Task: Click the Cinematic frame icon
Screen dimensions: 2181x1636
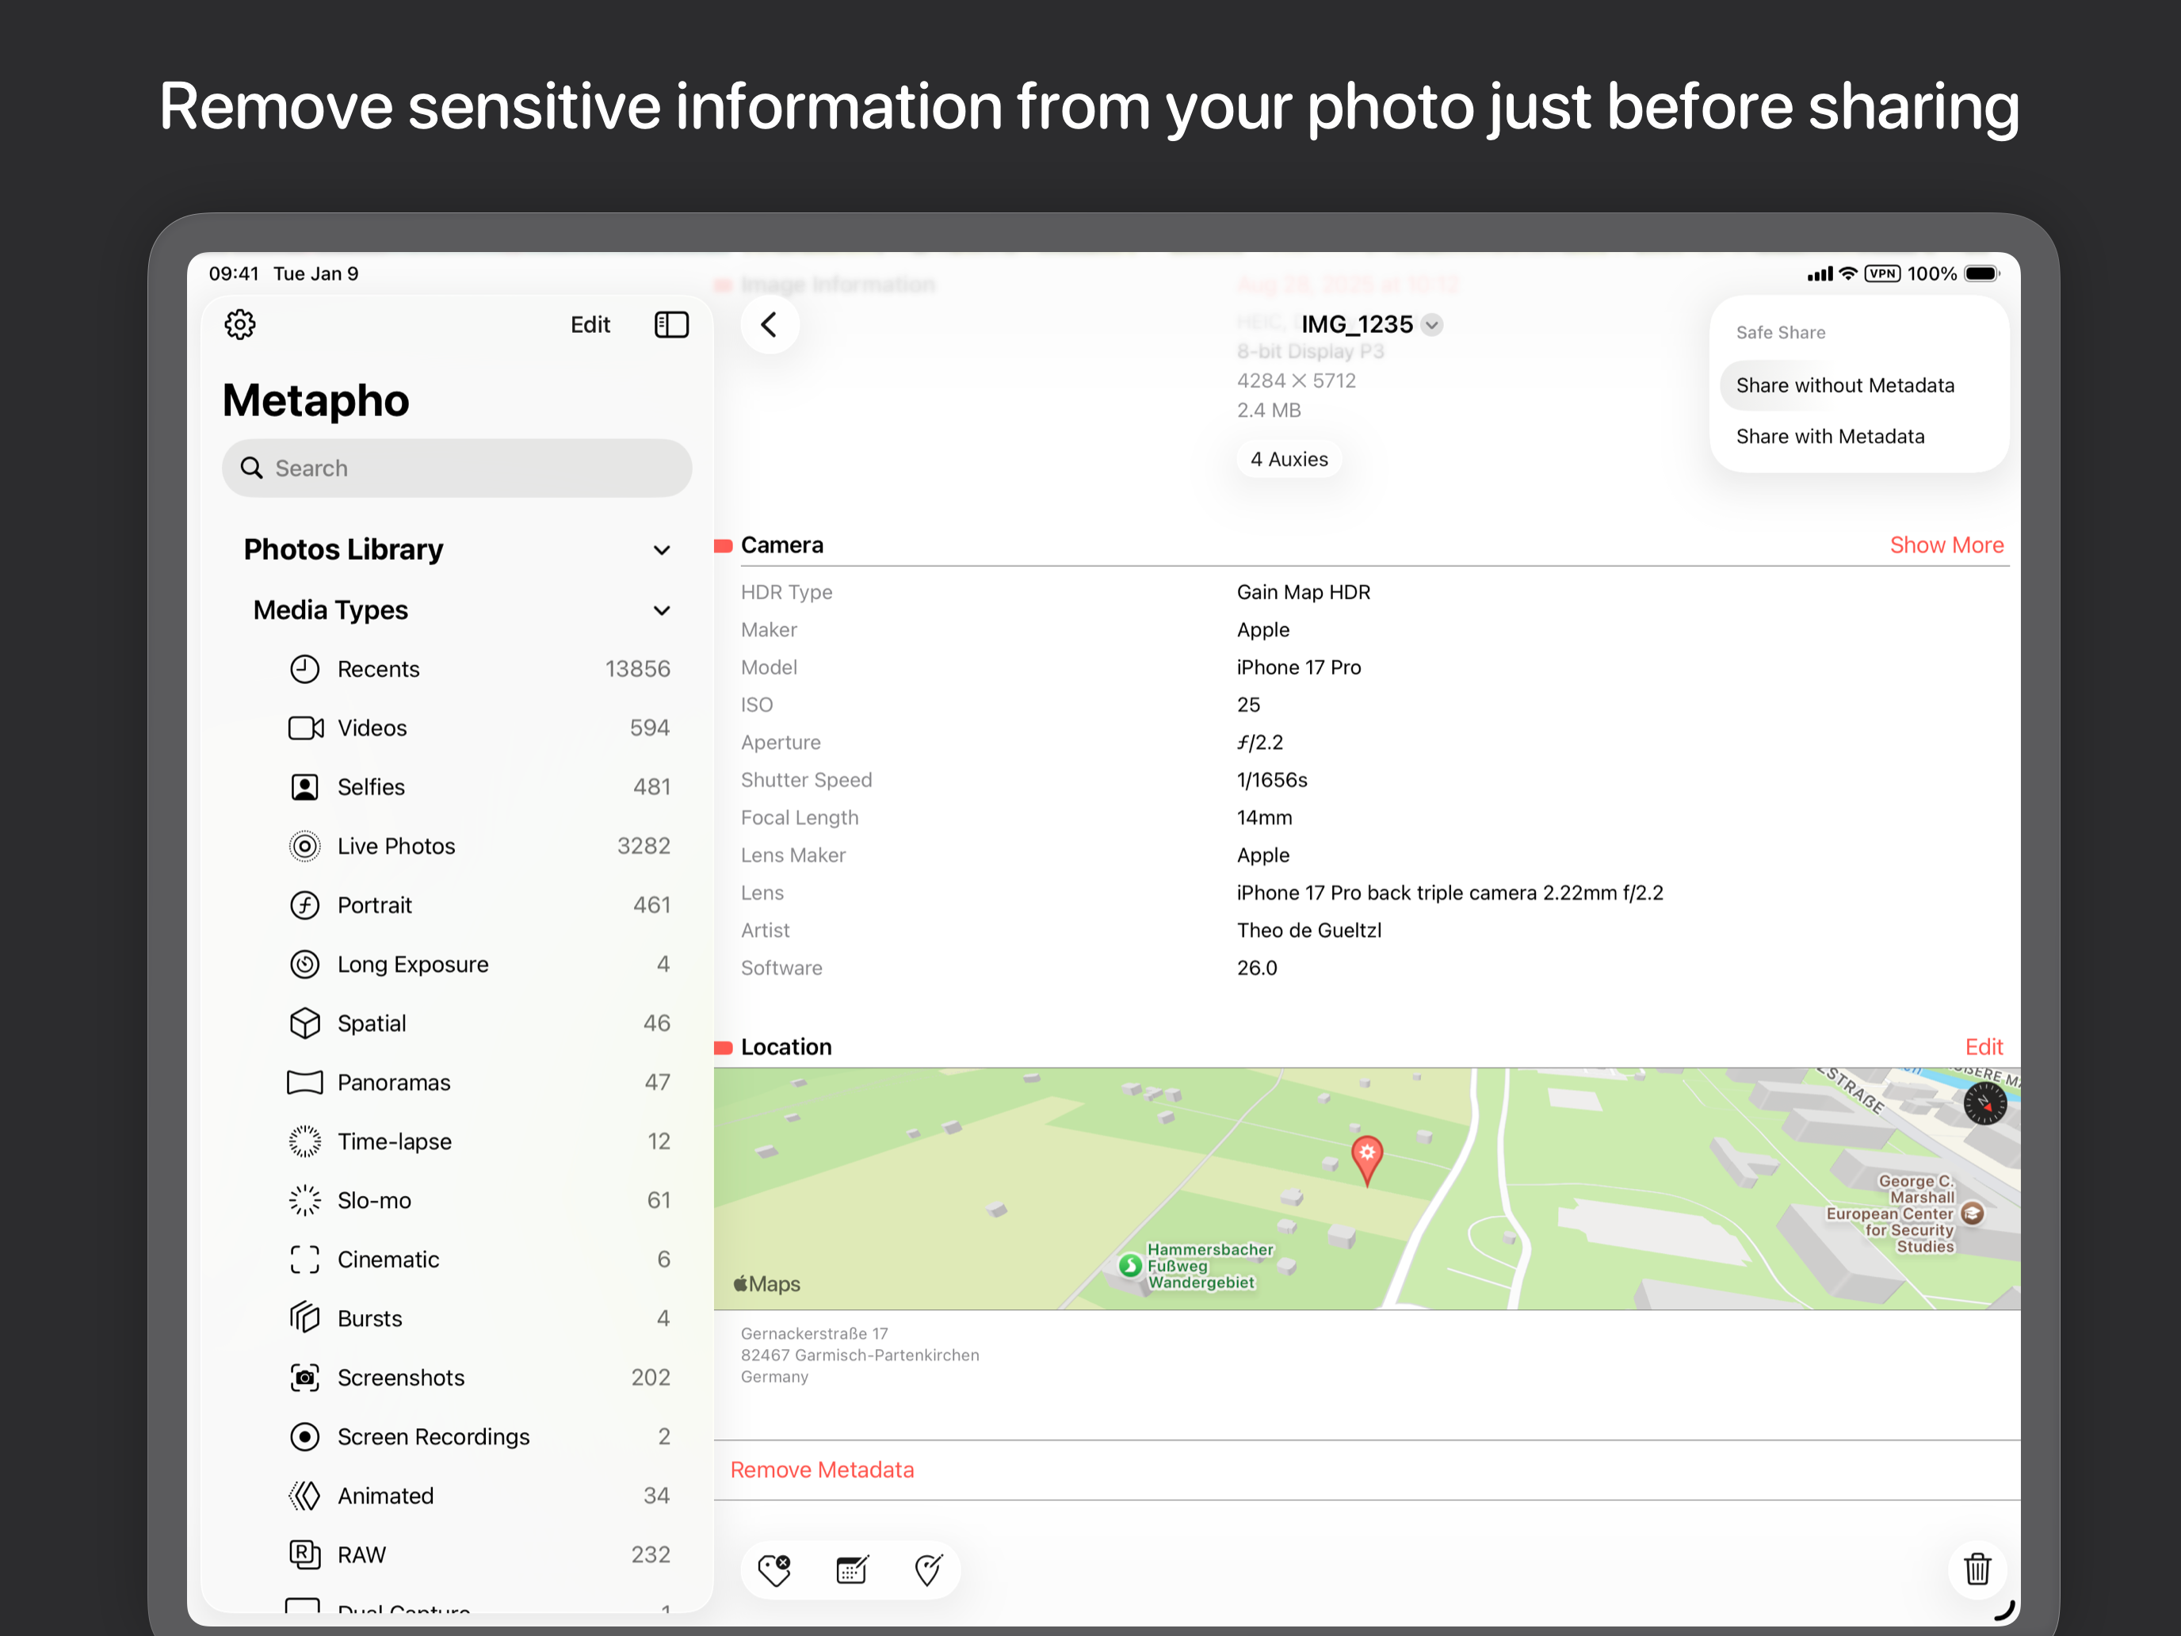Action: tap(304, 1259)
